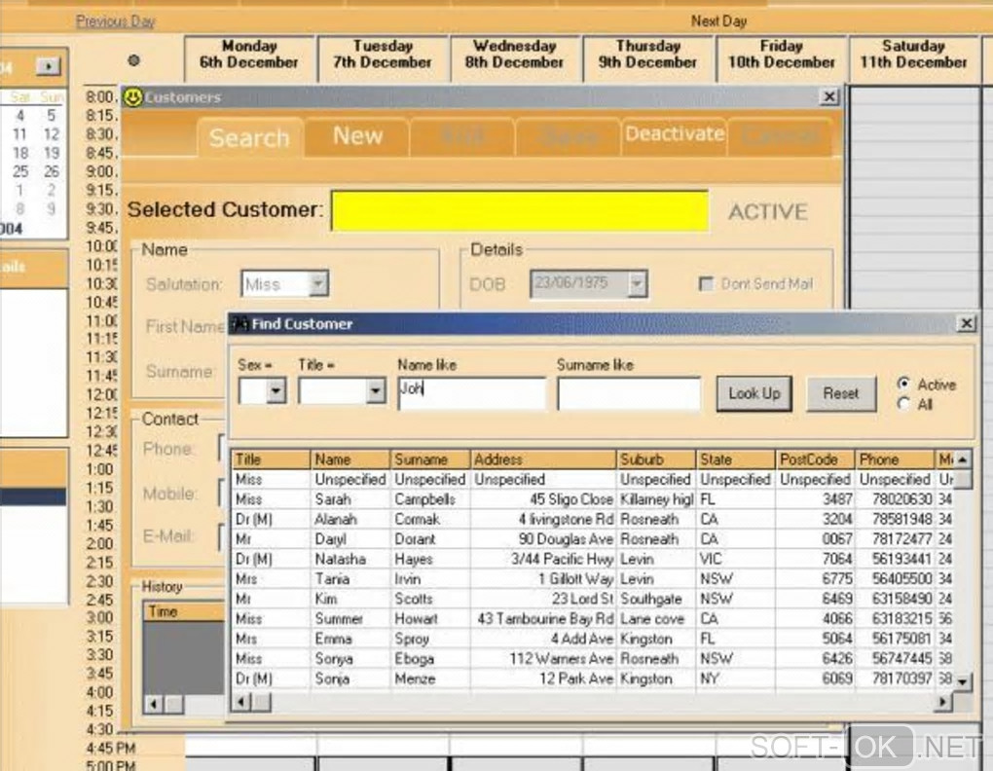Click the binoculars icon in Find Customer title
Screen dimensions: 993x771
coord(239,324)
